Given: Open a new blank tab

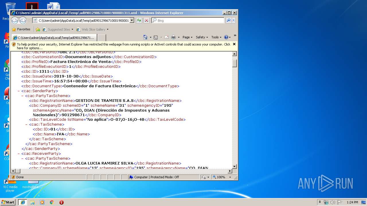Looking at the screenshot, I should coord(102,37).
